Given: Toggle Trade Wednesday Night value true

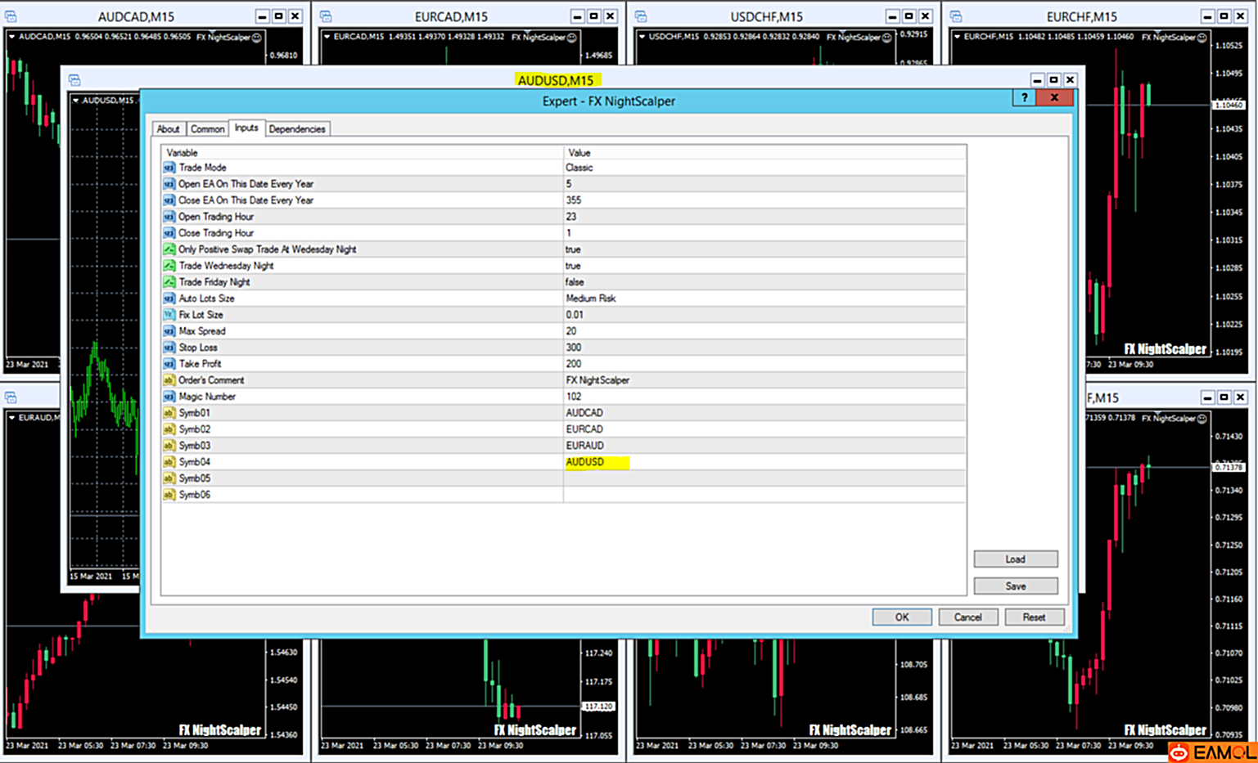Looking at the screenshot, I should click(x=573, y=266).
